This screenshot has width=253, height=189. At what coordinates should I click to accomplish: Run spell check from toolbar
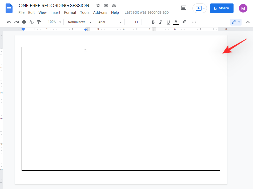click(31, 22)
